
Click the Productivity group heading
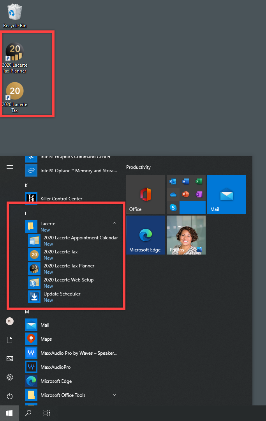pos(138,167)
